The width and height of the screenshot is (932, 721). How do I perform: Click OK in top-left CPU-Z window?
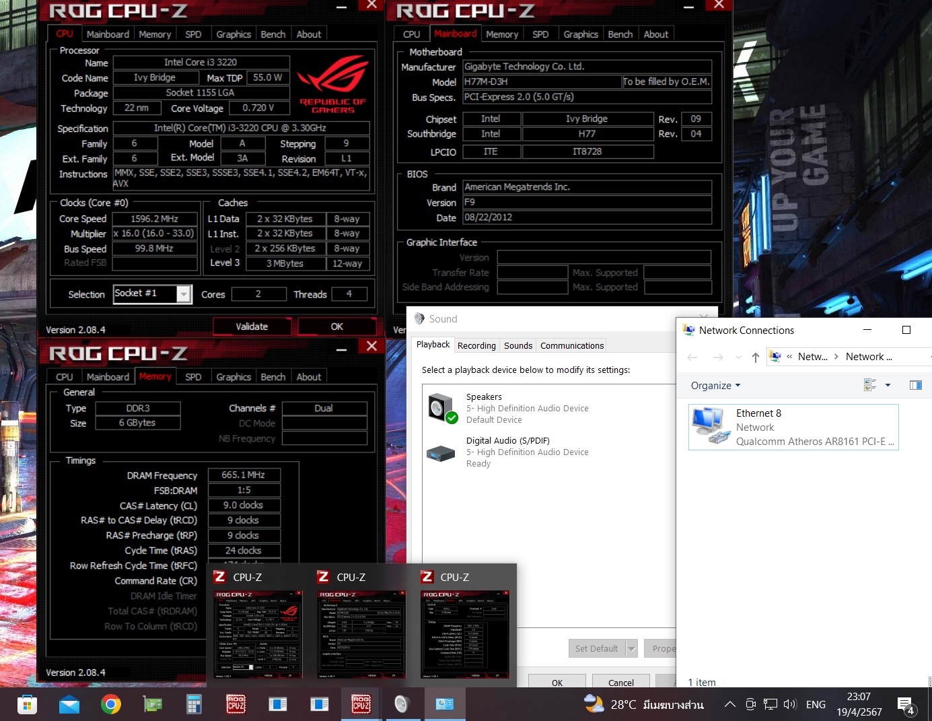point(336,327)
